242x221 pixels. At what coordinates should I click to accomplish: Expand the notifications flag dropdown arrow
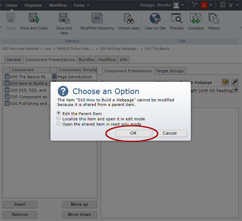[211, 5]
